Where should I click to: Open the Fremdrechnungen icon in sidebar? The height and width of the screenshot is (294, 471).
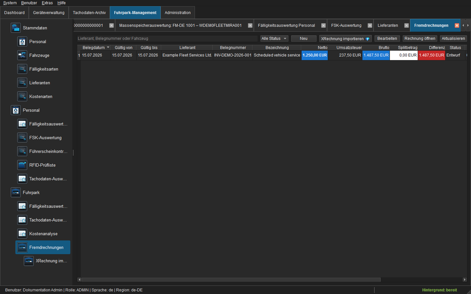(x=22, y=247)
